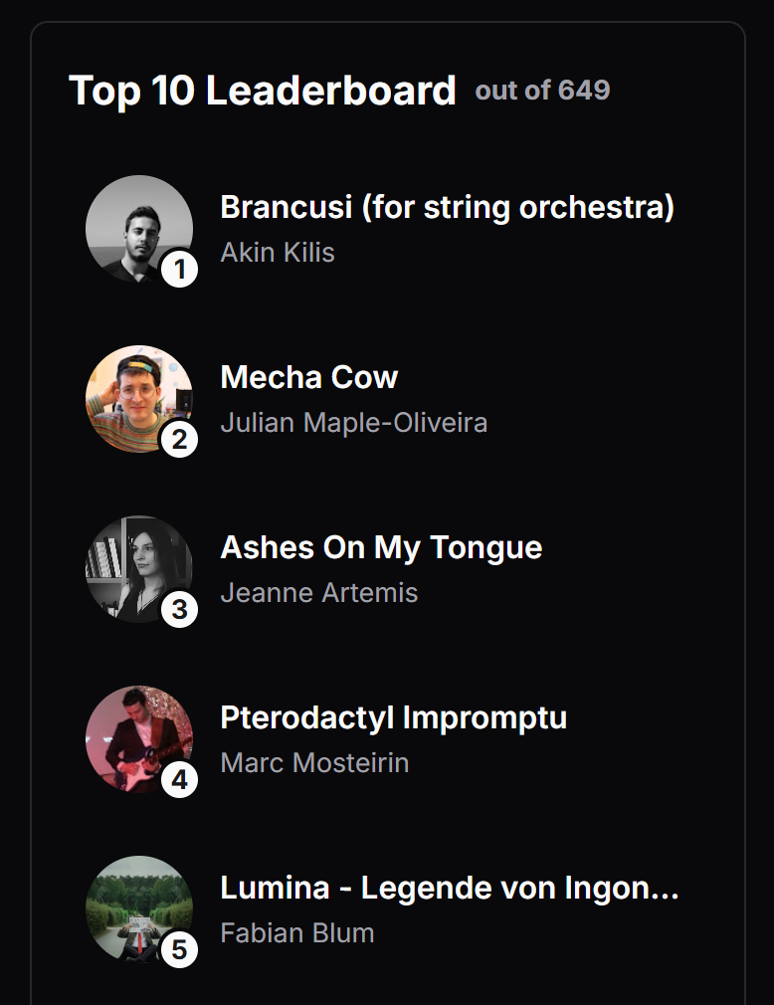The image size is (774, 1005).
Task: Click Marc Mosteirin's guitar avatar
Action: coord(137,737)
